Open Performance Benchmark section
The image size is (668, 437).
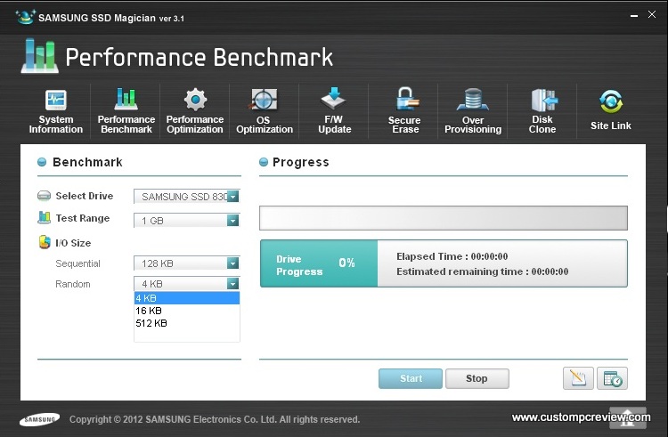(x=126, y=111)
